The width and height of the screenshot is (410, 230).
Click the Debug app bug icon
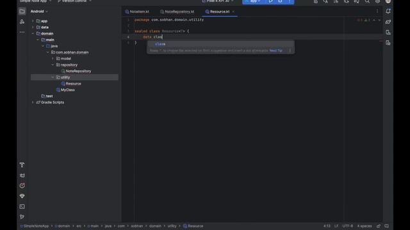280,1
